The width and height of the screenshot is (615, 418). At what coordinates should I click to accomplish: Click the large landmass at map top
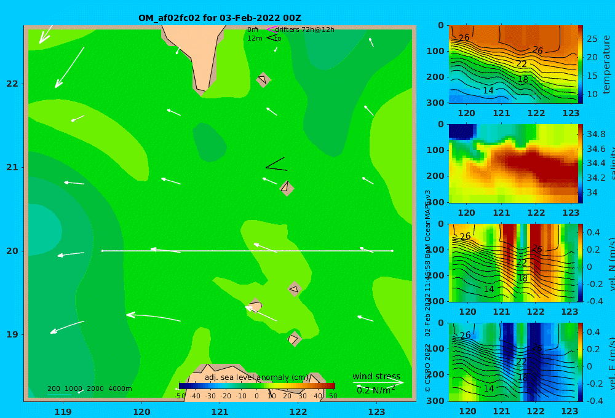click(x=194, y=57)
